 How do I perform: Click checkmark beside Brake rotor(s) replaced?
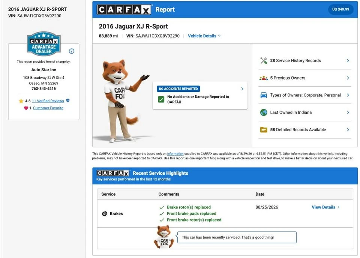click(x=162, y=207)
